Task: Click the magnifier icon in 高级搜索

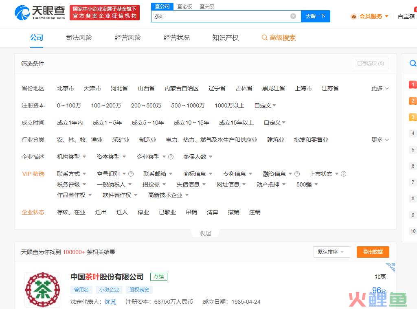Action: 264,37
